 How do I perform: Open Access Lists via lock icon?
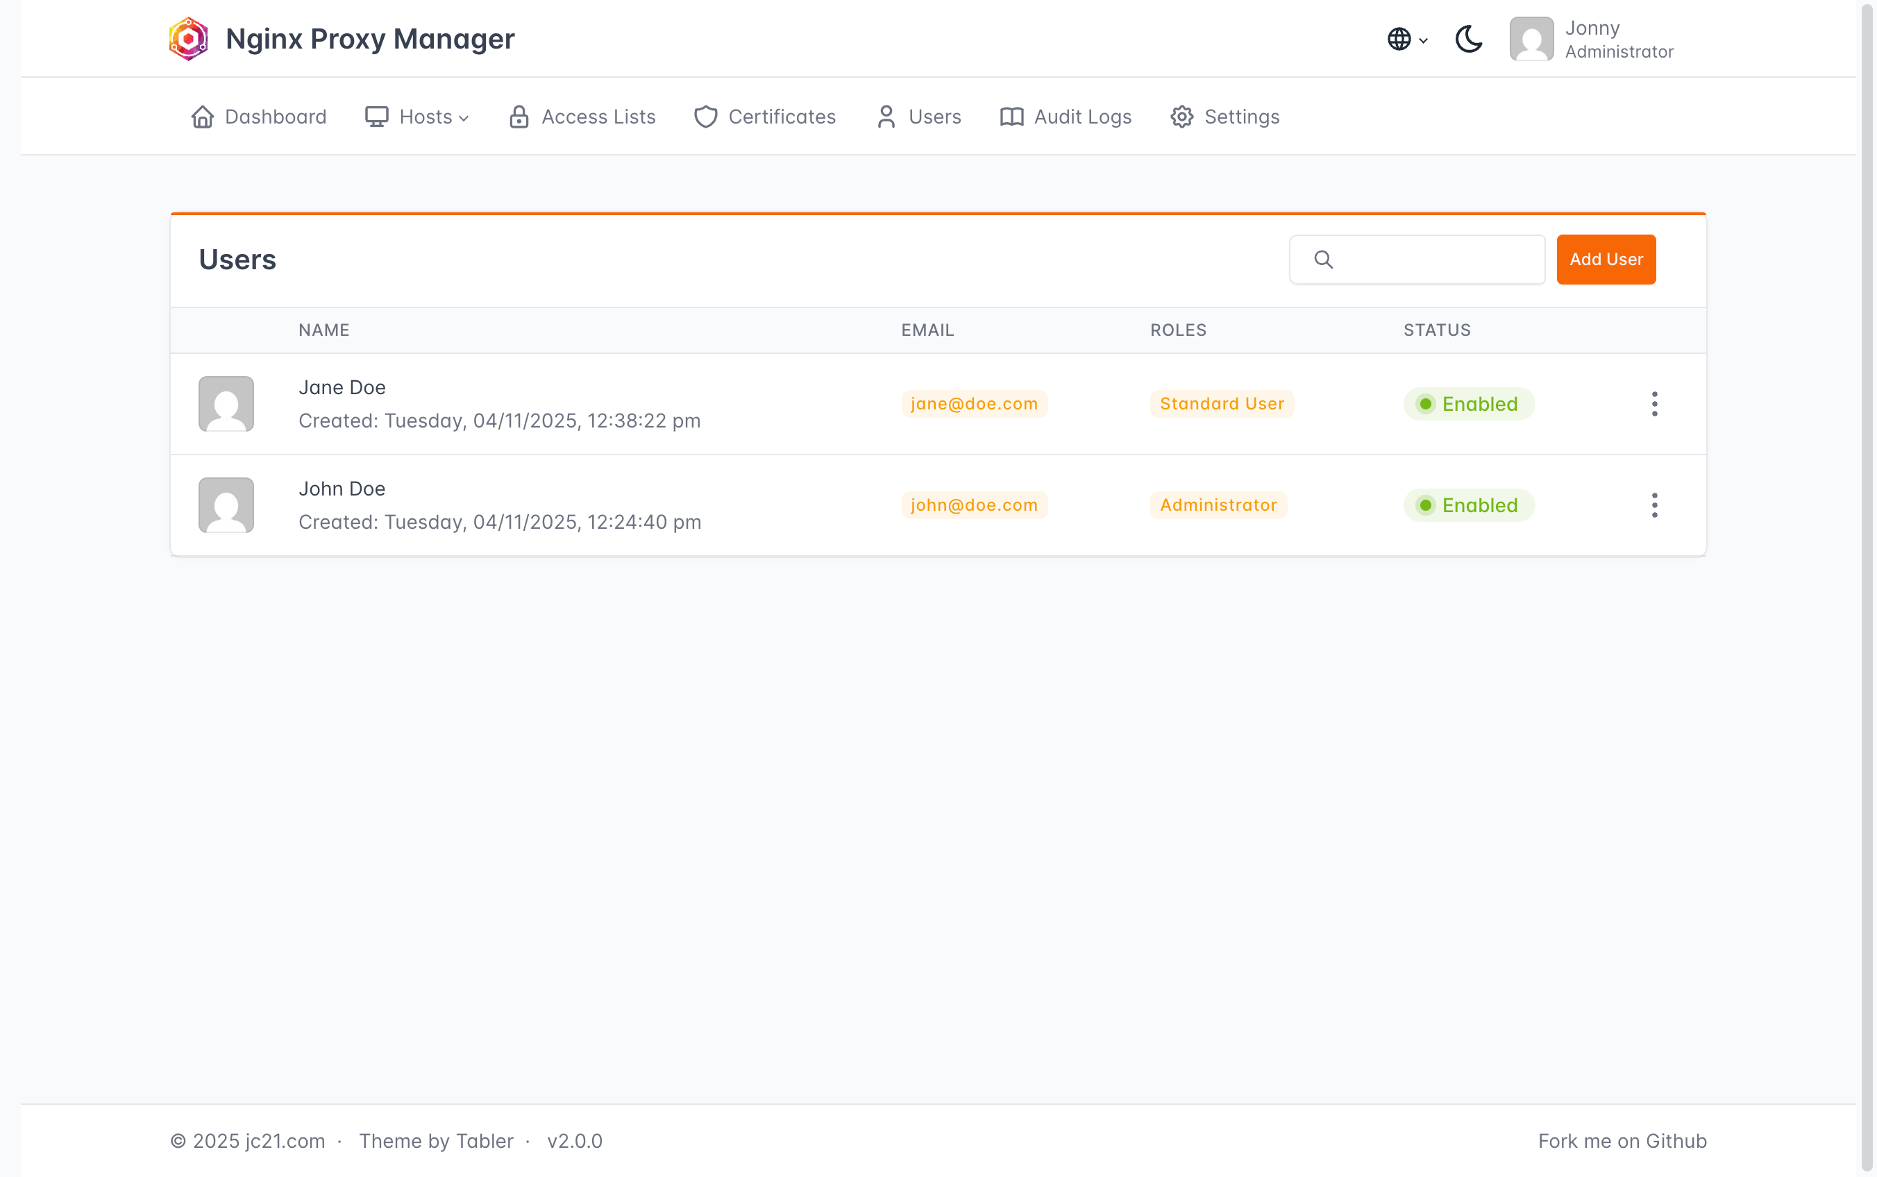pos(519,117)
